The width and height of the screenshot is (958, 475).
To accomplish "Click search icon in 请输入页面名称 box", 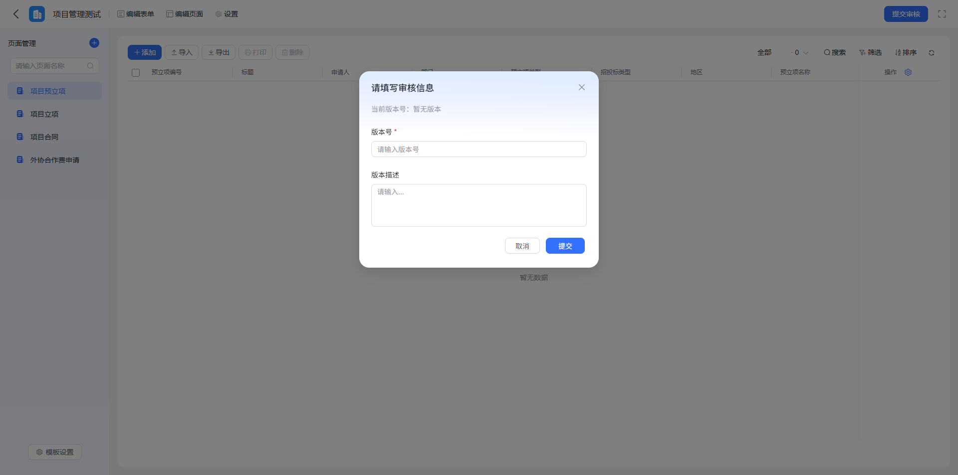I will click(90, 66).
